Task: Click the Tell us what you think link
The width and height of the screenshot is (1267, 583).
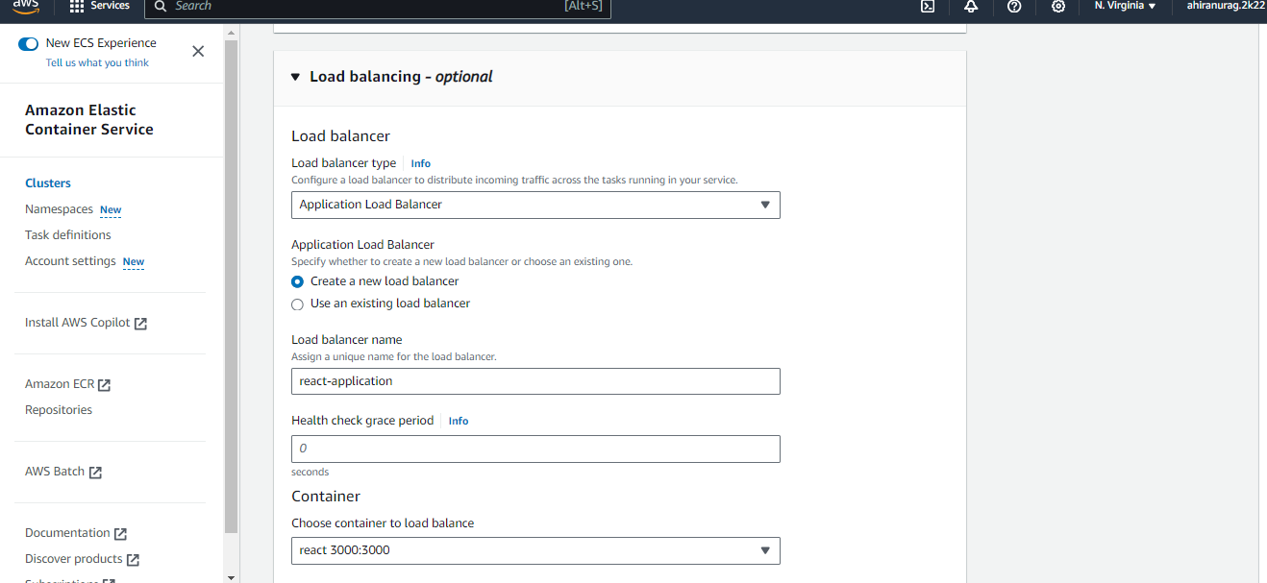Action: tap(97, 62)
